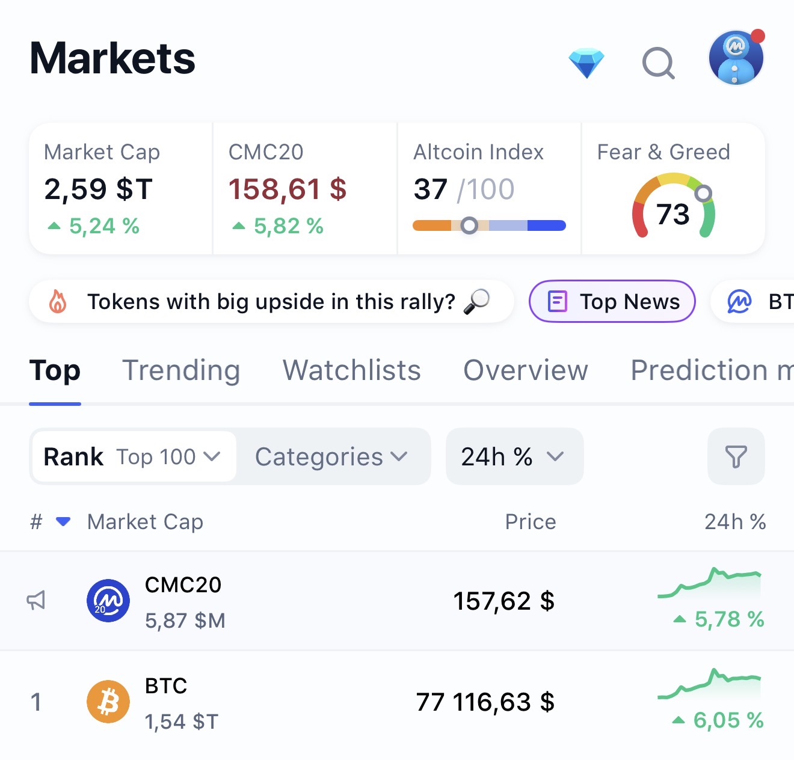Select the Rank segment option

(x=73, y=457)
